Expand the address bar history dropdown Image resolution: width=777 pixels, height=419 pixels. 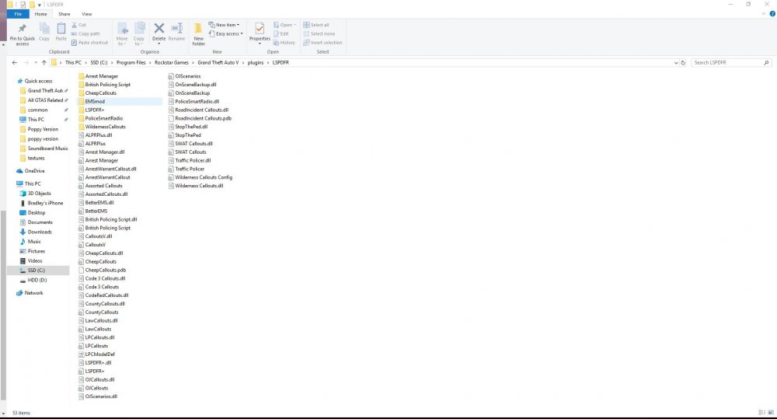(676, 62)
